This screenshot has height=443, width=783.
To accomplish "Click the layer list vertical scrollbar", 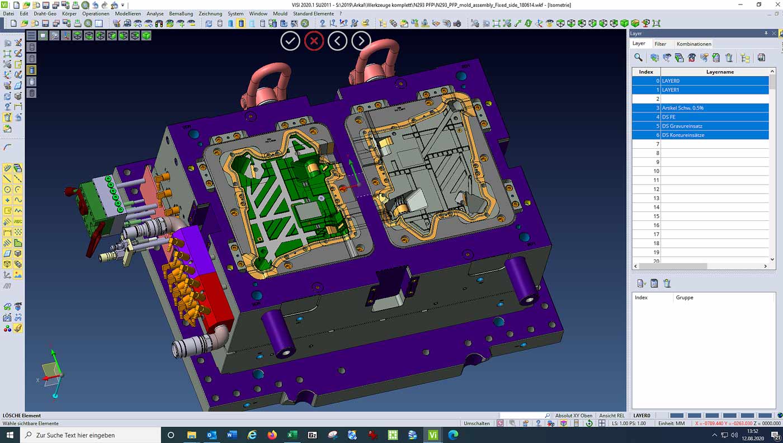I will pos(772,168).
